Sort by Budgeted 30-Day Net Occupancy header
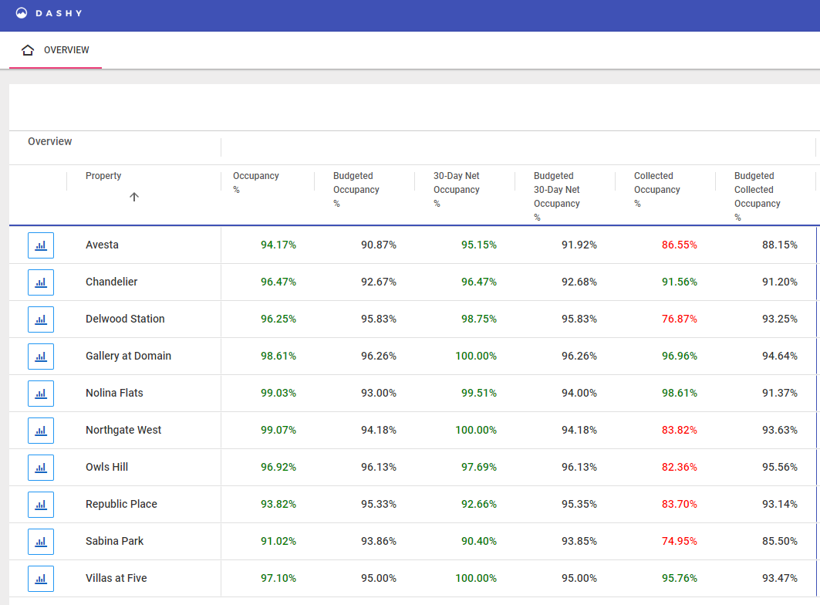Viewport: 820px width, 605px height. coord(556,196)
